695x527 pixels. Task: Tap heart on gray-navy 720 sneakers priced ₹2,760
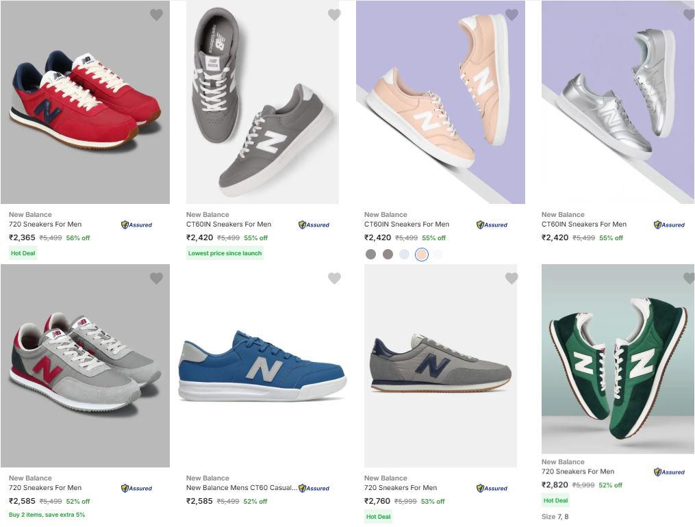point(511,279)
